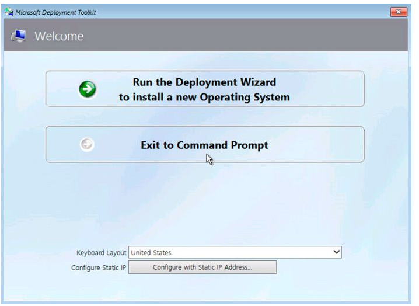This screenshot has height=306, width=419.
Task: Click the Configure with Static IP Address button
Action: pyautogui.click(x=202, y=267)
